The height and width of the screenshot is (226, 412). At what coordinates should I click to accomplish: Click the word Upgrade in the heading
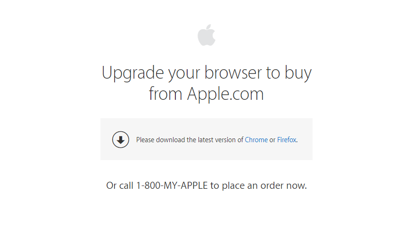[x=132, y=73]
